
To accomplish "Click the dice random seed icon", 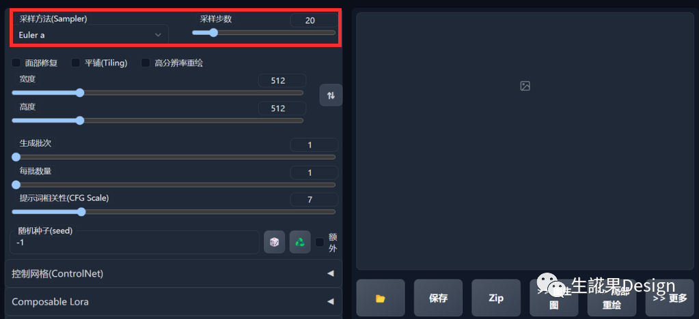I will click(274, 242).
